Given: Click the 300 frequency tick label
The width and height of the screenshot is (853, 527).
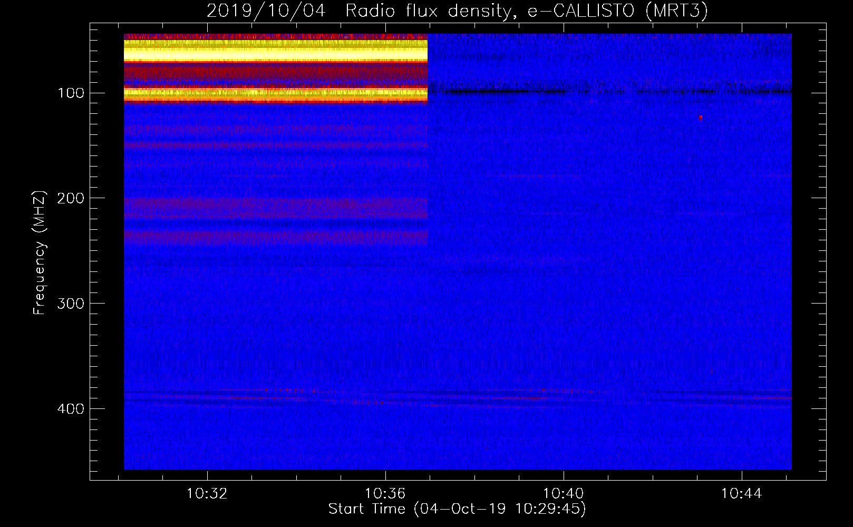Looking at the screenshot, I should [71, 304].
